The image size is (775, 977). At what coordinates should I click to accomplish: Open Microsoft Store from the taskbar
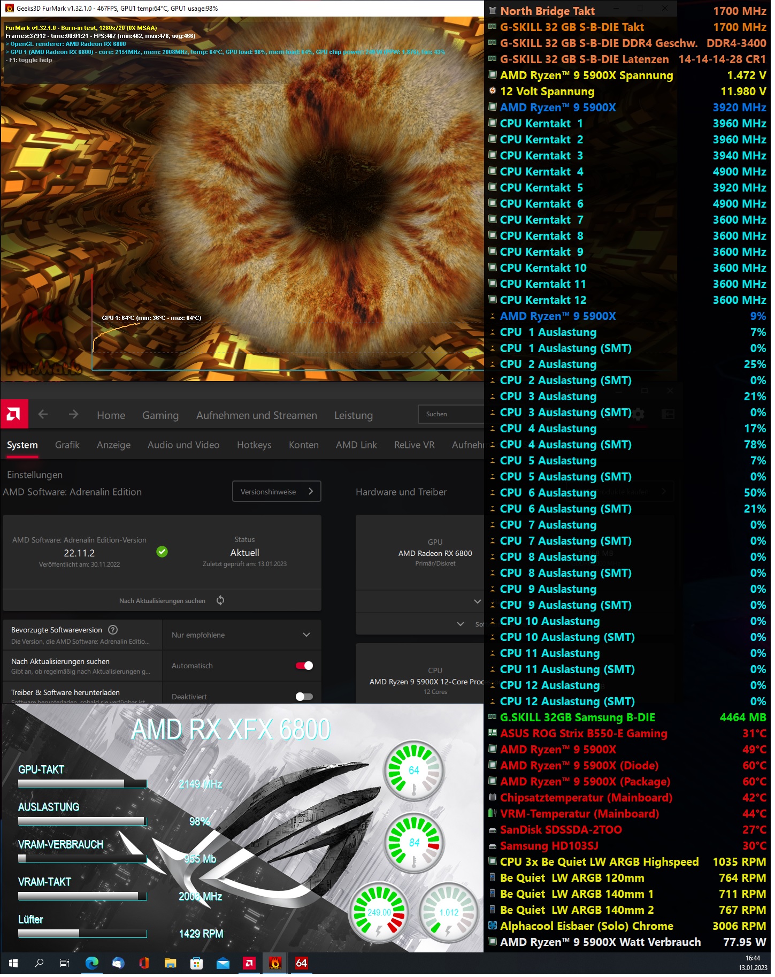pos(196,964)
